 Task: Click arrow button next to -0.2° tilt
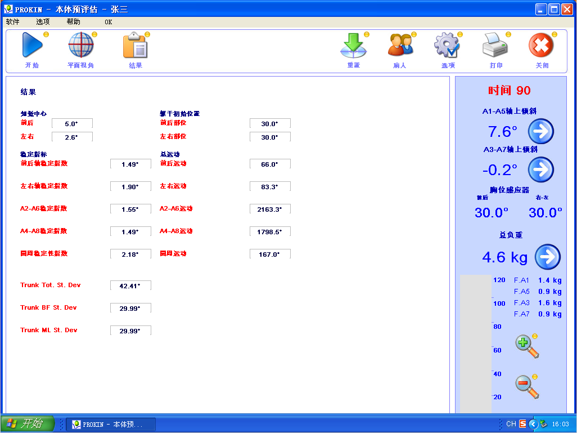540,169
